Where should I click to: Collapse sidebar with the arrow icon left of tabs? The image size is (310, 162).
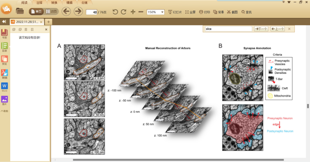pyautogui.click(x=4, y=22)
